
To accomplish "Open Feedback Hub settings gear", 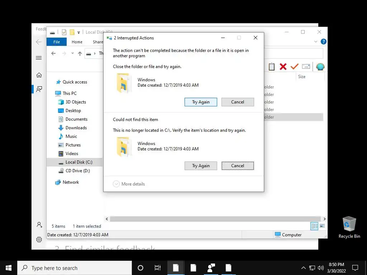I will tap(39, 240).
